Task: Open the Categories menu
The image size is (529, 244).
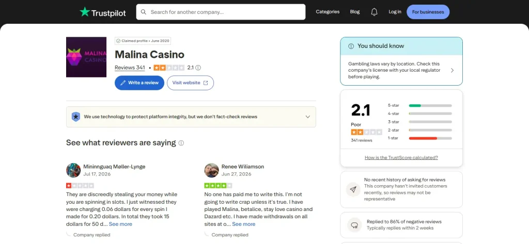Action: tap(328, 12)
